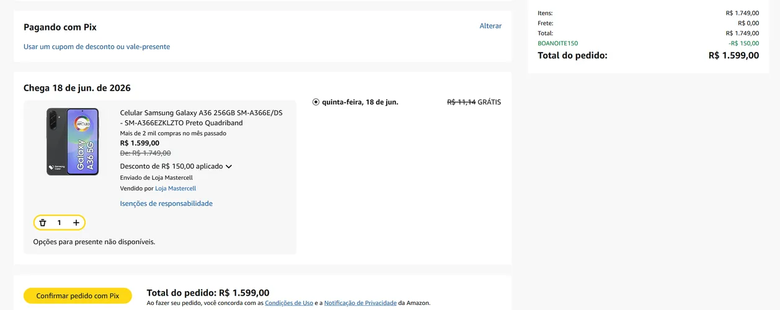Viewport: 780px width, 310px height.
Task: Click Opções para presente não disponíveis text
Action: coord(94,242)
